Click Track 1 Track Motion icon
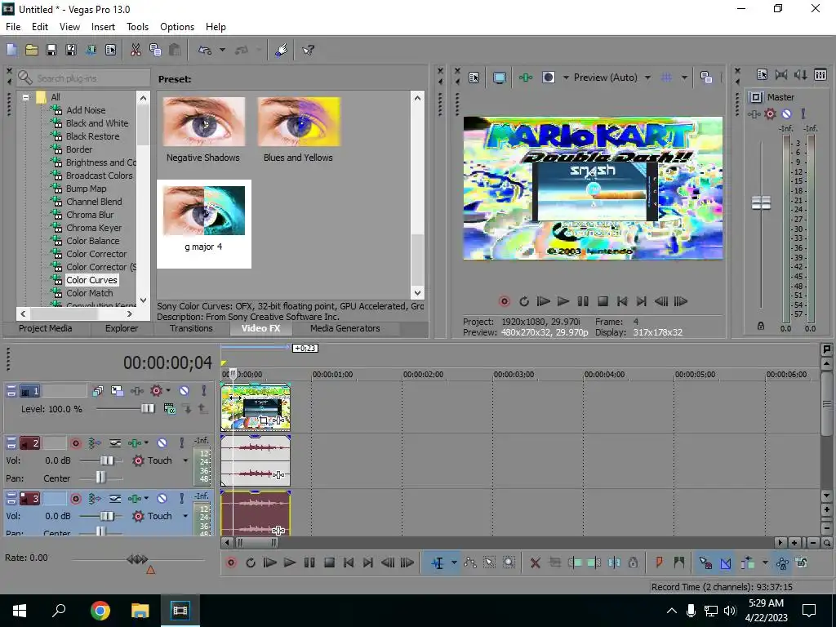The width and height of the screenshot is (836, 627). pyautogui.click(x=118, y=391)
